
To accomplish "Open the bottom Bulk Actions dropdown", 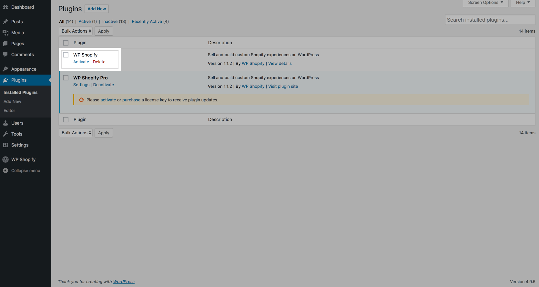I will (x=76, y=133).
